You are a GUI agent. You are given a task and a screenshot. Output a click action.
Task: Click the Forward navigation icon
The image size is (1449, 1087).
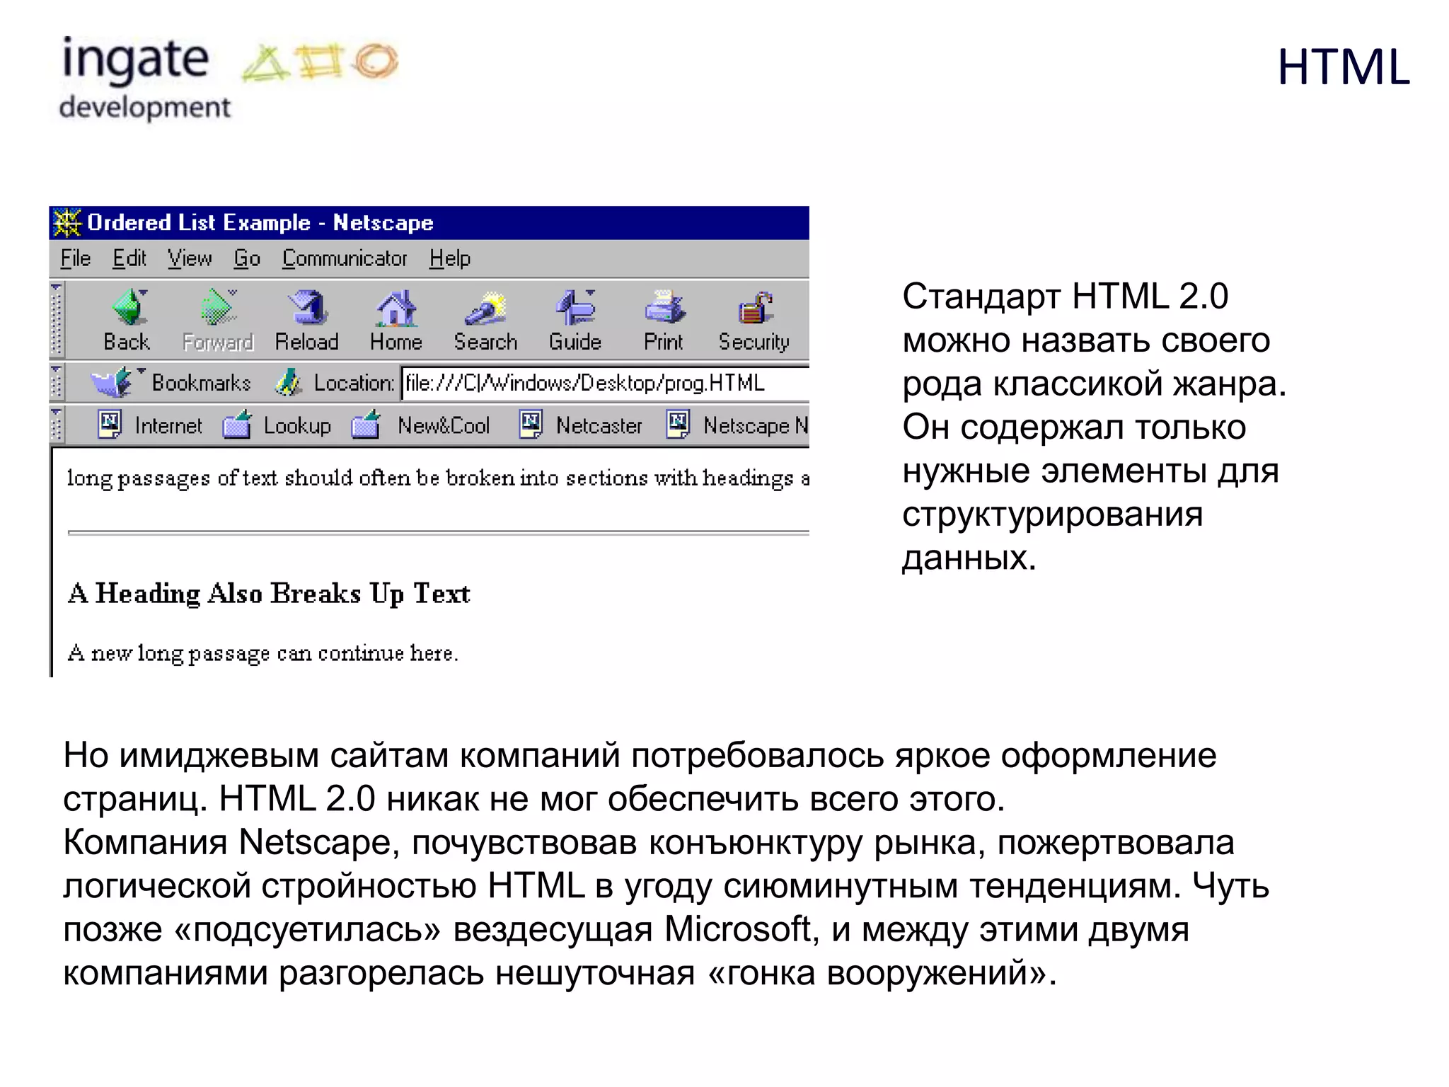point(217,308)
